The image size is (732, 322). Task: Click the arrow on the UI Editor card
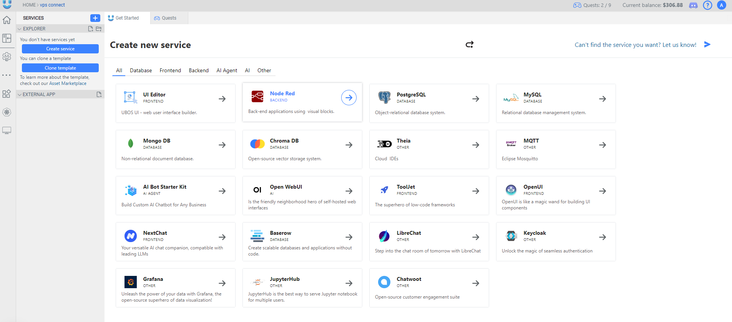click(x=222, y=99)
